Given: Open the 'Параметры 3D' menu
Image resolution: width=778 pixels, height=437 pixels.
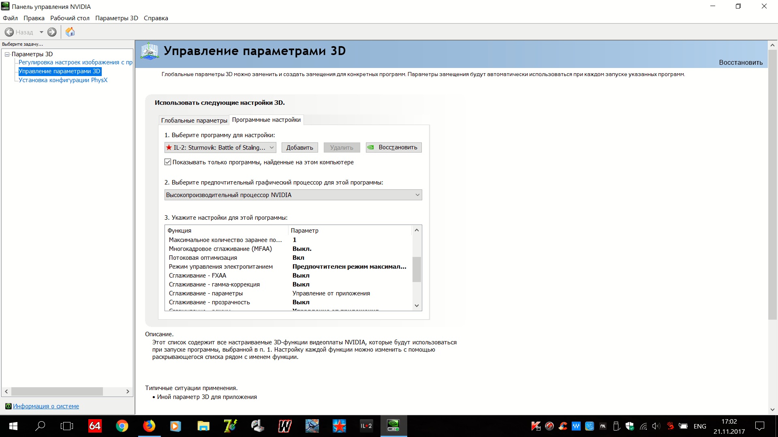Looking at the screenshot, I should pyautogui.click(x=117, y=18).
